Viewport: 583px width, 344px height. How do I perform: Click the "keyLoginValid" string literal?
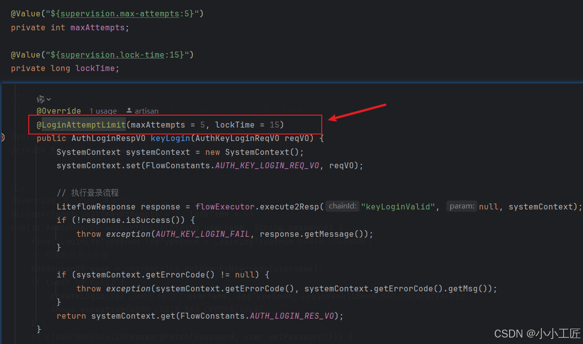[398, 206]
